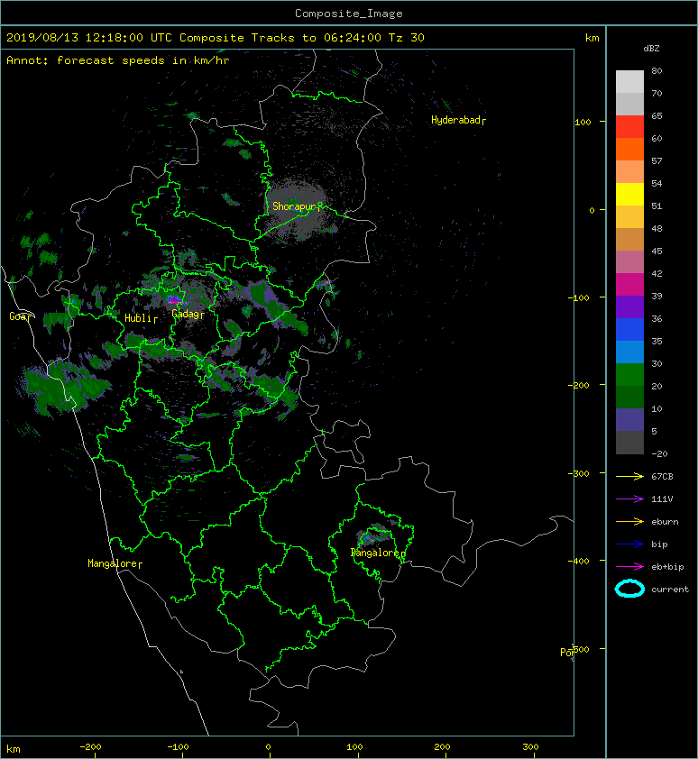Pick the magenta swatch below 42 dBZ

point(629,285)
